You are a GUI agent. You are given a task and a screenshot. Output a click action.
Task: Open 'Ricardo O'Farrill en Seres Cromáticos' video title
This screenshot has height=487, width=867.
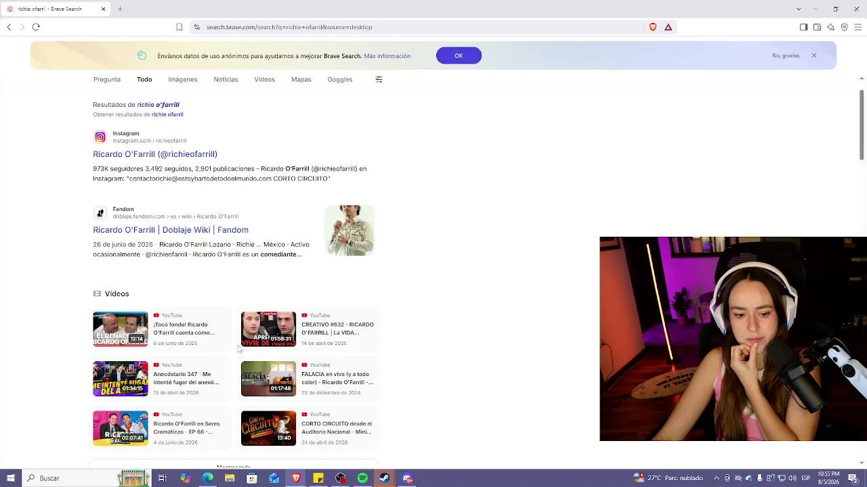point(187,427)
